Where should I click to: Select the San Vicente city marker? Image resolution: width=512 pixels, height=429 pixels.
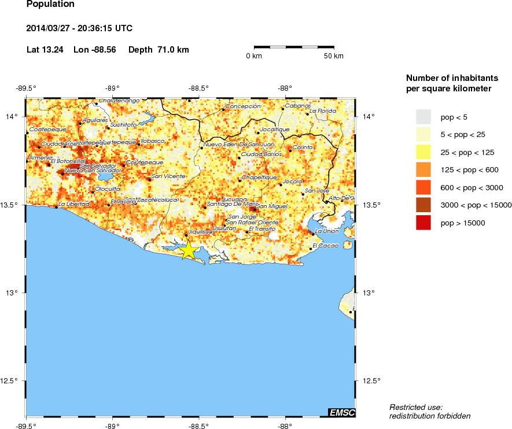(149, 179)
